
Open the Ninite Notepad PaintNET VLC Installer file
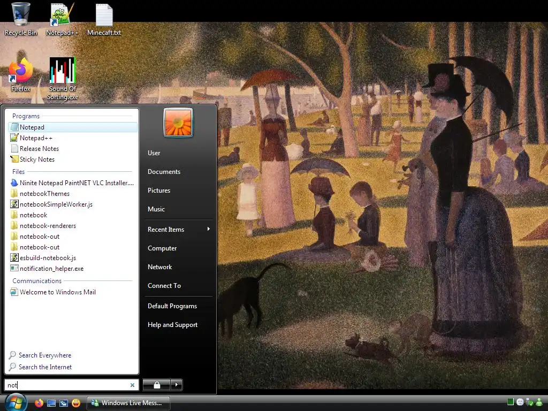pos(73,183)
